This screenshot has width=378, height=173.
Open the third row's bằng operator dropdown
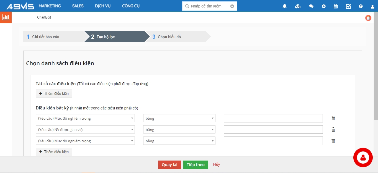pyautogui.click(x=179, y=141)
